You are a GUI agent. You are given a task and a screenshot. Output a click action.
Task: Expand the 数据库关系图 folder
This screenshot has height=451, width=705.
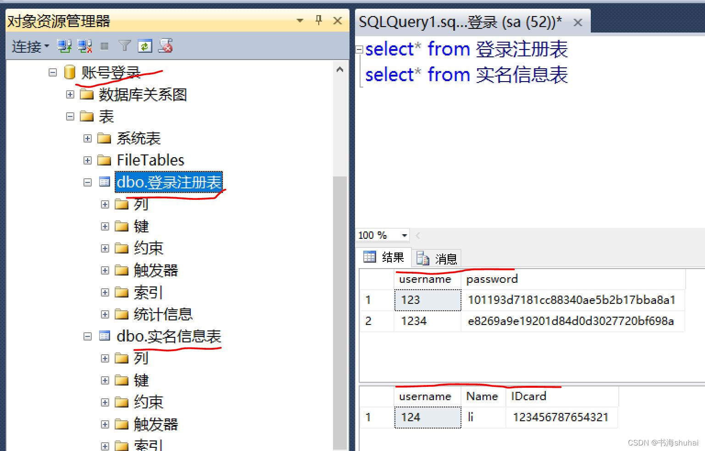click(70, 94)
